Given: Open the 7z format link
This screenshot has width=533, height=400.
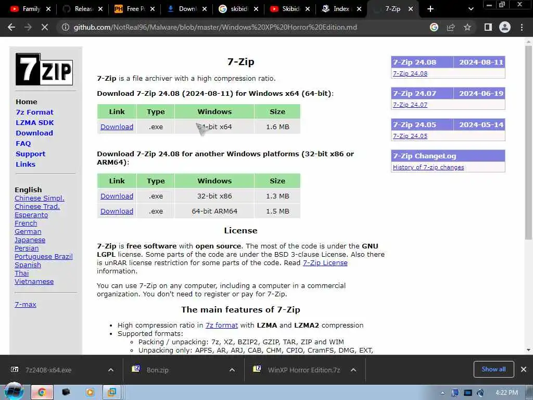Looking at the screenshot, I should pos(222,325).
